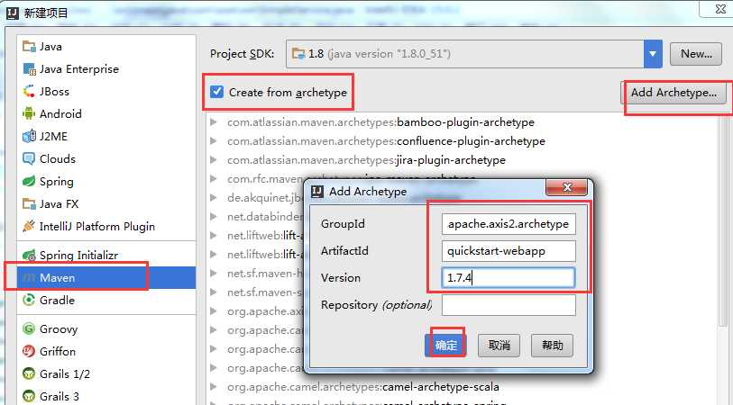This screenshot has width=733, height=405.
Task: Pick the Gradle icon
Action: (29, 300)
